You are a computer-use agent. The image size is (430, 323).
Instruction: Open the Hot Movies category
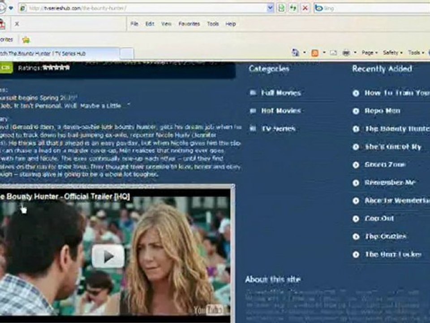pyautogui.click(x=281, y=111)
